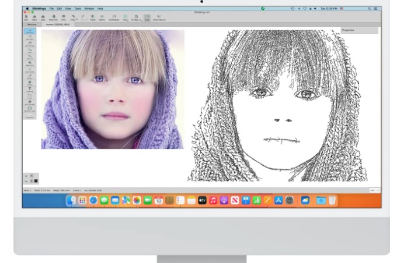
Task: Switch to the Welcome tab
Action: (x=31, y=24)
